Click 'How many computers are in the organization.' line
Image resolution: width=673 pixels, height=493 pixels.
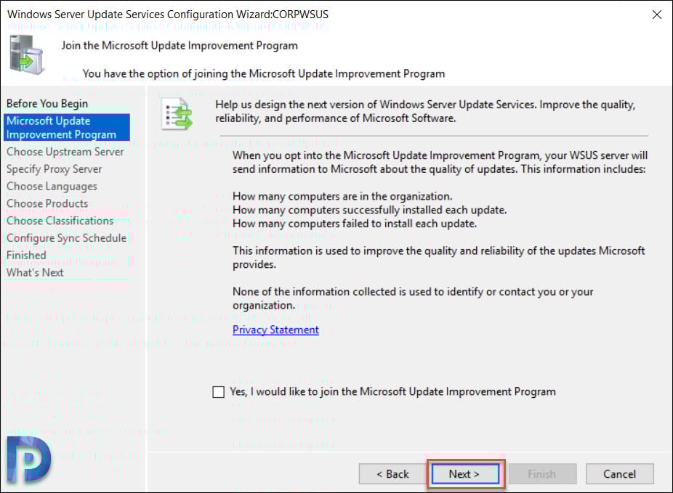[x=342, y=196]
